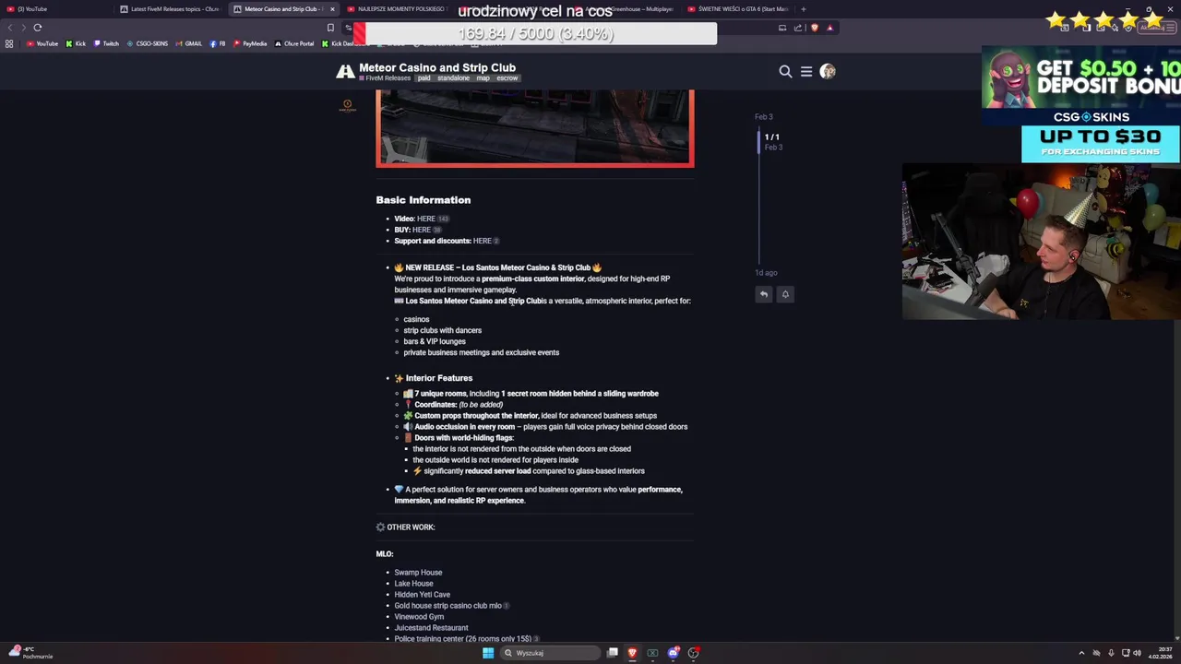Click the FiveM Releases category link
This screenshot has height=664, width=1181.
point(385,78)
